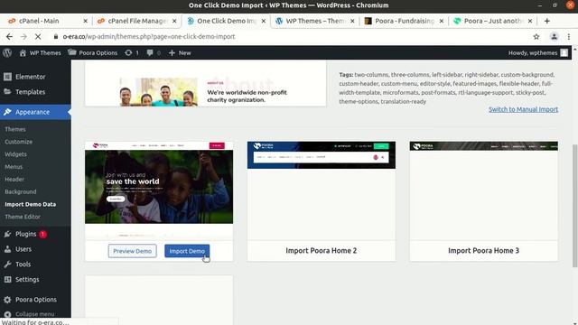
Task: Click the New content button
Action: point(180,52)
